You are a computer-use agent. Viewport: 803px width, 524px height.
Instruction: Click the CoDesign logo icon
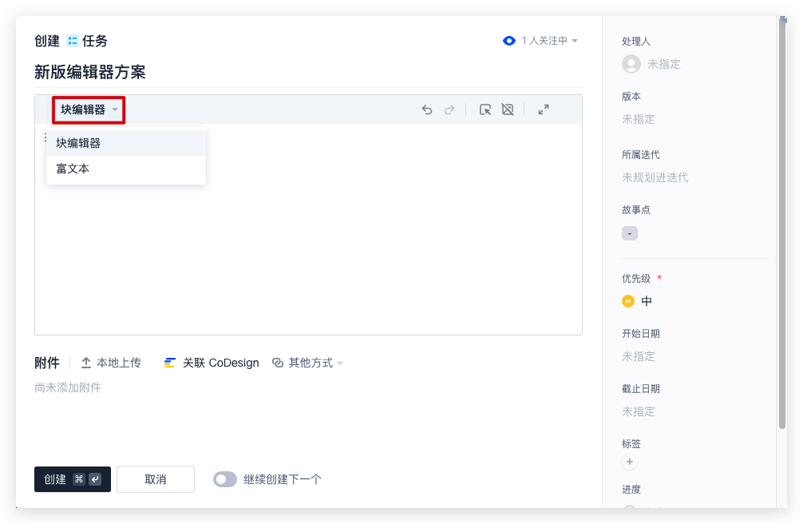169,363
